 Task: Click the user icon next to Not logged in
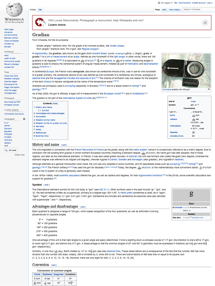point(159,3)
